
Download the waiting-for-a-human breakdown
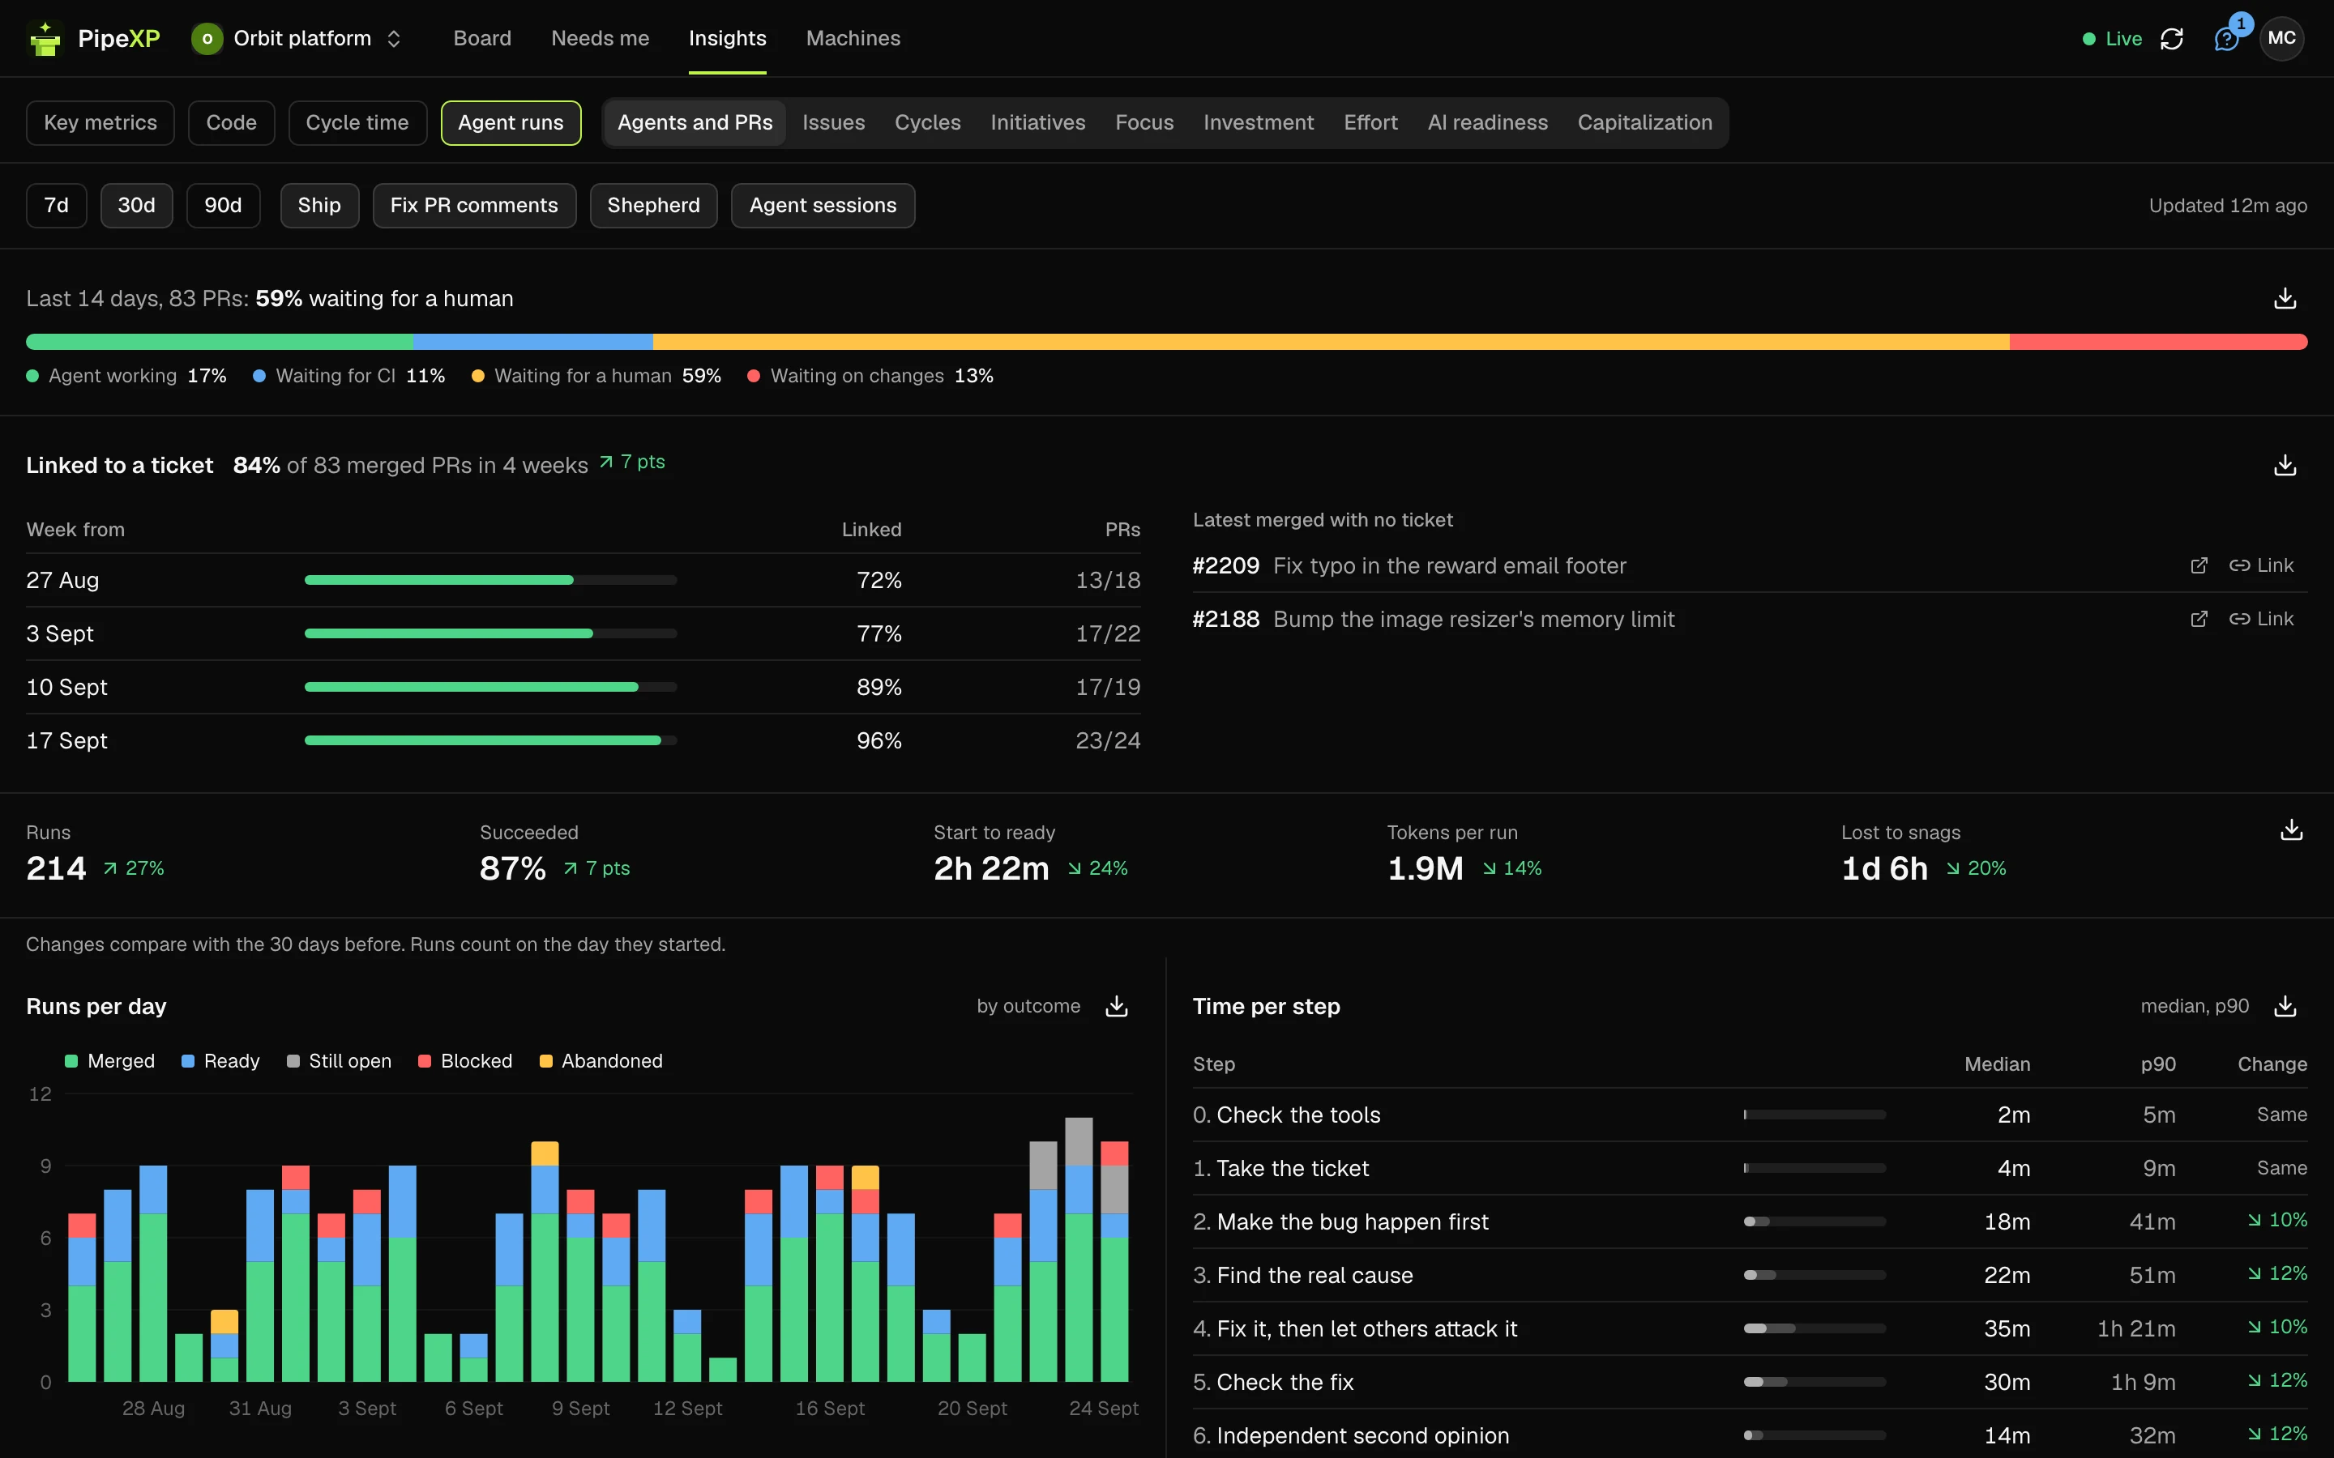[2285, 299]
